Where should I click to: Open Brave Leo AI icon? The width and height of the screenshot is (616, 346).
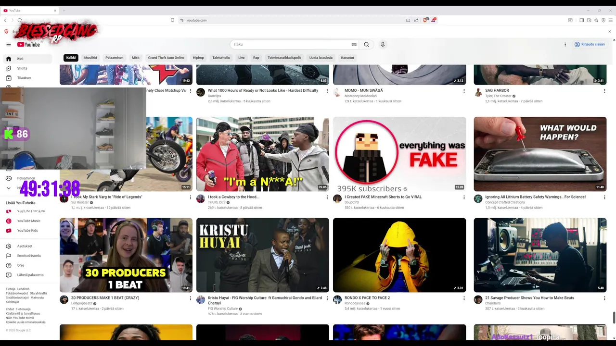click(596, 20)
